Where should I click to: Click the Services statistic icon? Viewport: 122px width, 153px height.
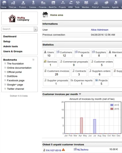pyautogui.click(x=45, y=61)
